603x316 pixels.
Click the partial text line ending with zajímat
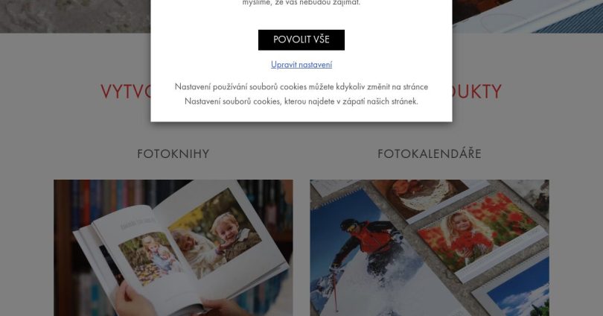[x=301, y=3]
